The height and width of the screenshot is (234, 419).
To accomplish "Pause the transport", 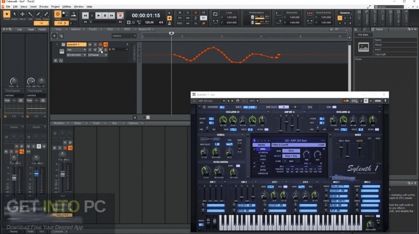I will coord(105,15).
